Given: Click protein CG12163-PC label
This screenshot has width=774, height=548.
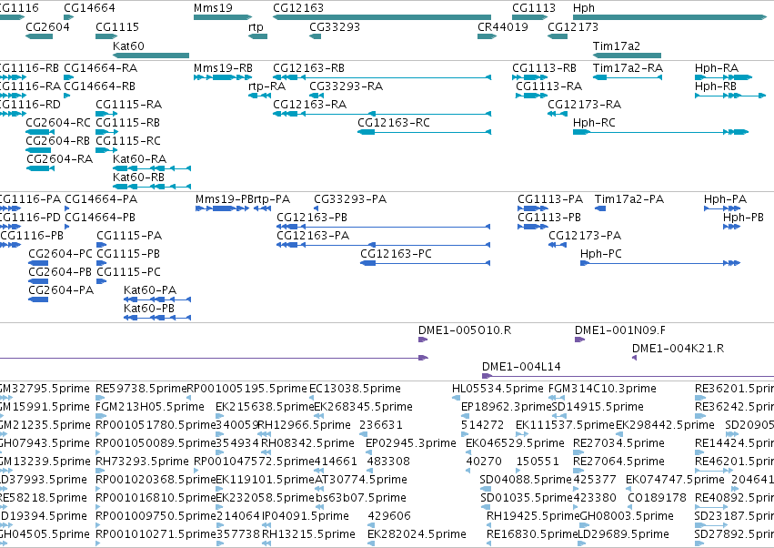Looking at the screenshot, I should tap(396, 253).
